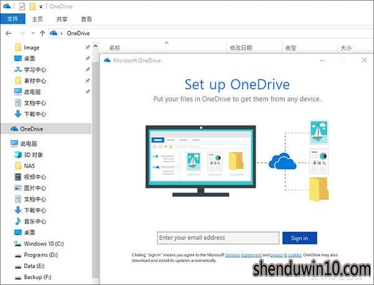Click the new folder quick access icon

(x=32, y=6)
